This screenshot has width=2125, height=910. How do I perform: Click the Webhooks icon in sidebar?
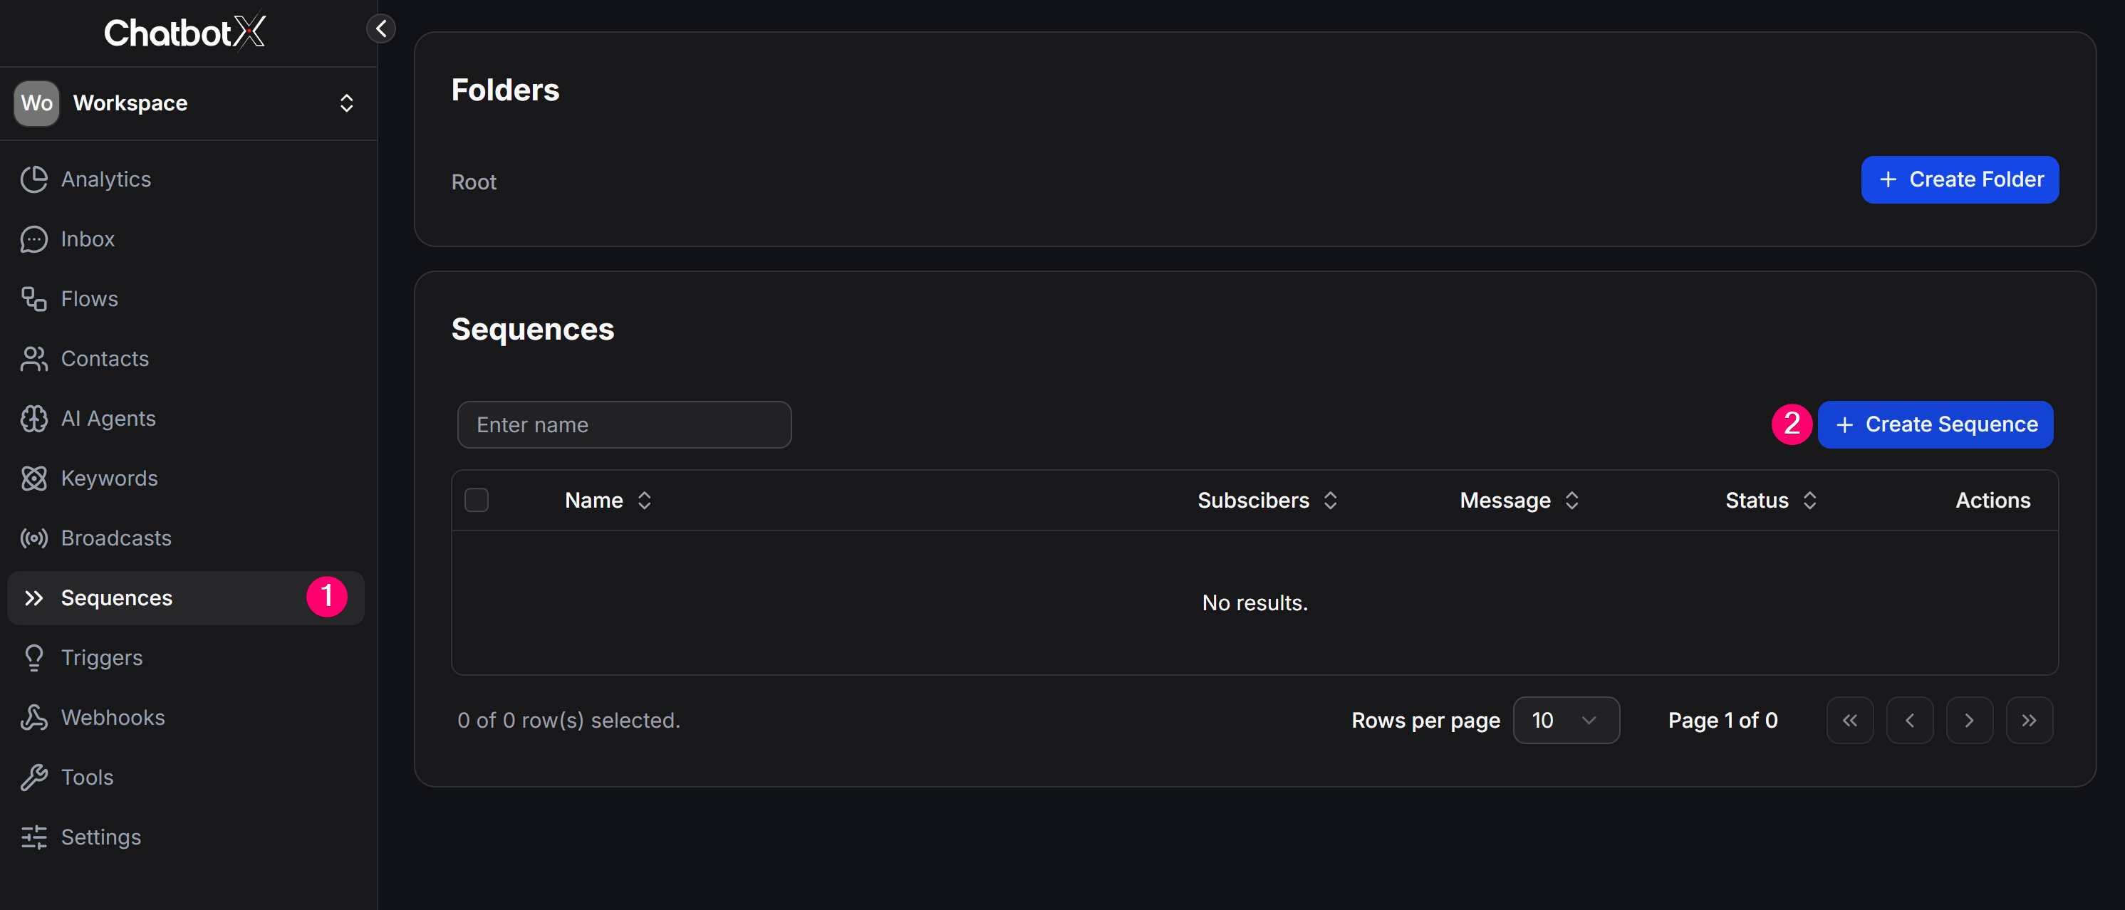pos(33,717)
